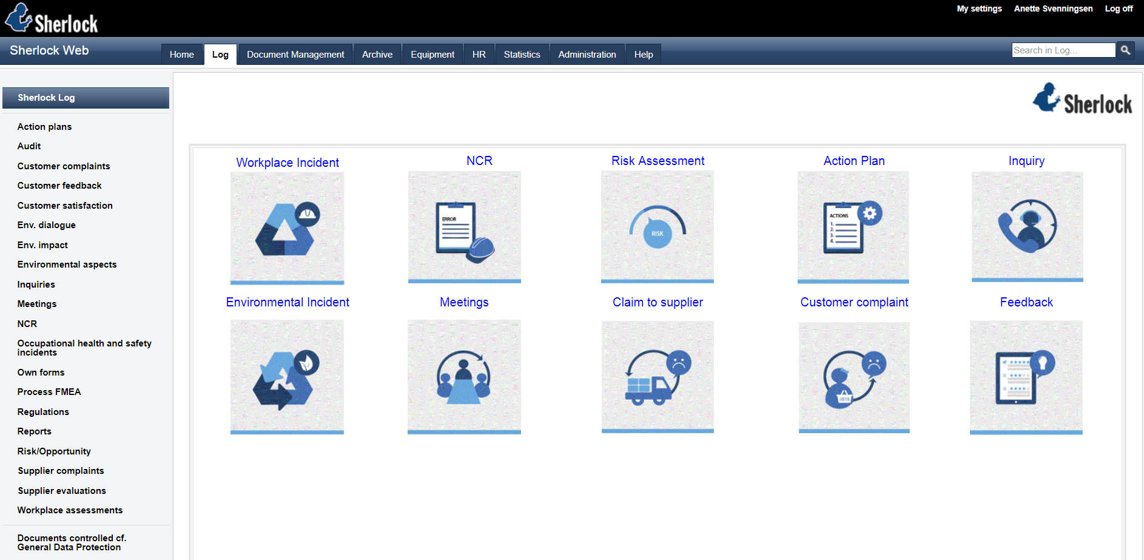The width and height of the screenshot is (1144, 560).
Task: Open Reports in sidebar
Action: tap(35, 431)
